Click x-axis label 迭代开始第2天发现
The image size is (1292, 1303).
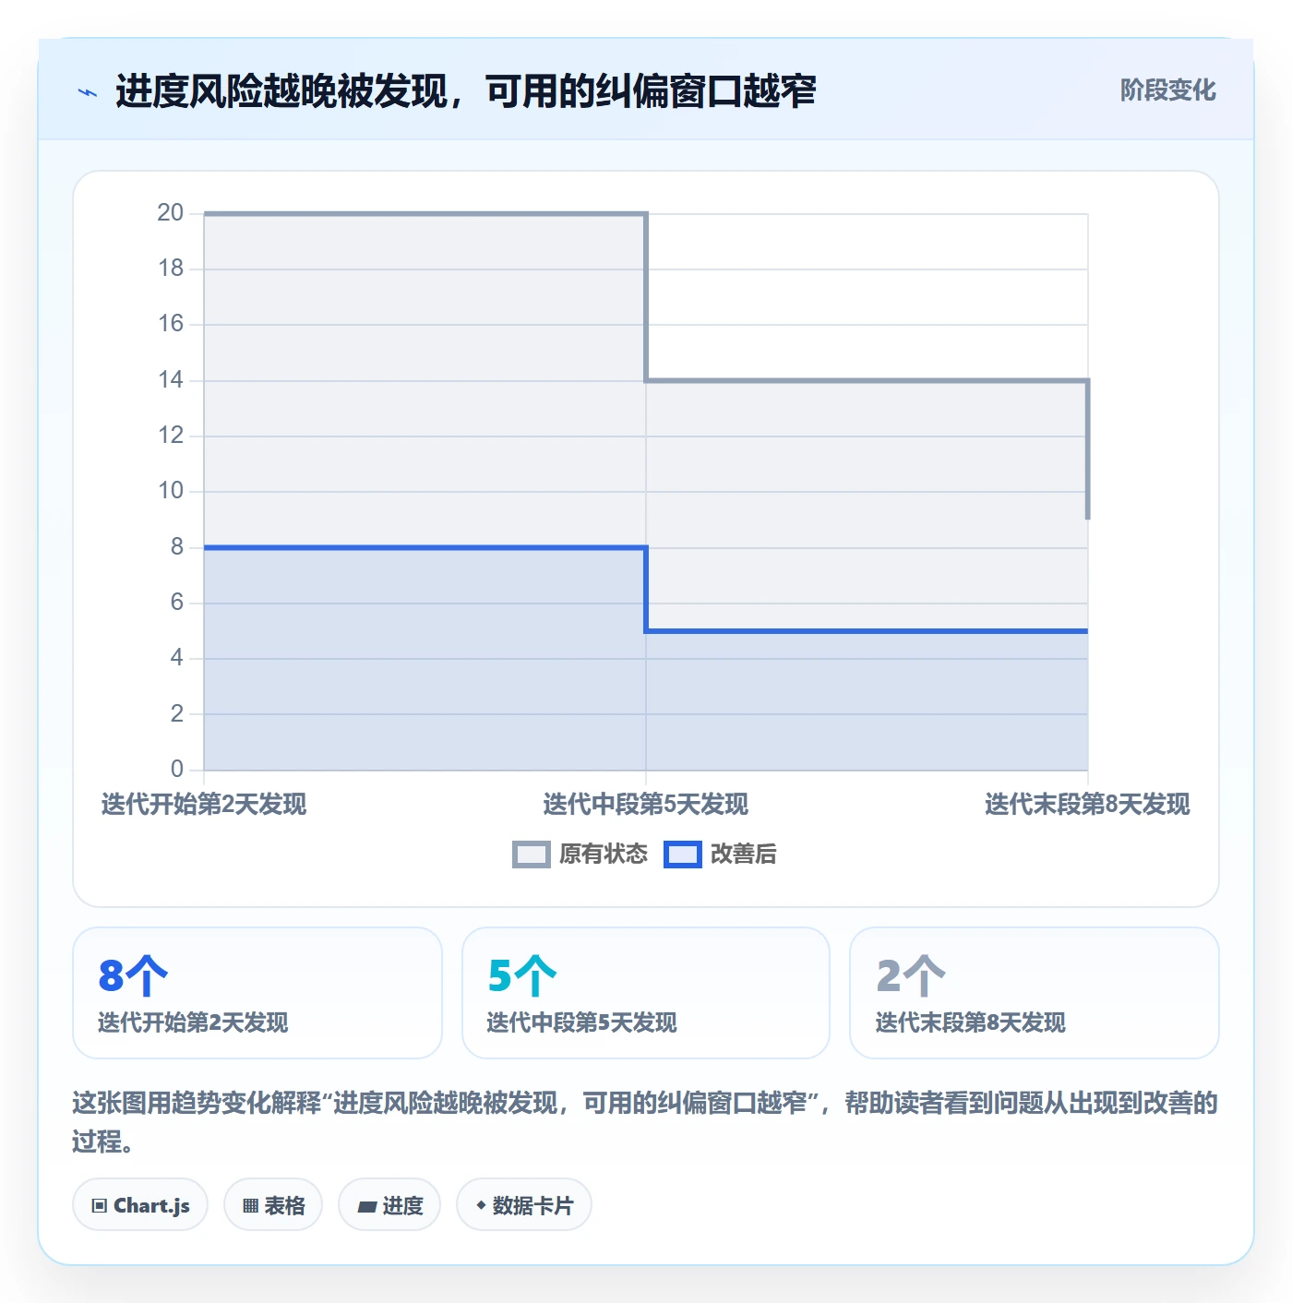[x=204, y=805]
